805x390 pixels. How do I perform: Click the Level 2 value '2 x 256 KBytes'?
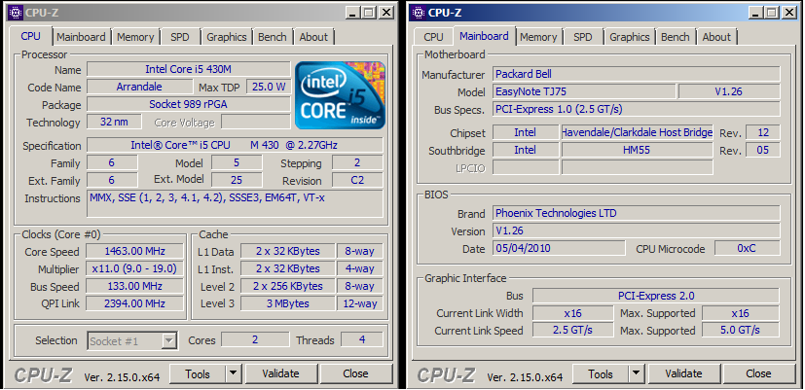click(287, 286)
